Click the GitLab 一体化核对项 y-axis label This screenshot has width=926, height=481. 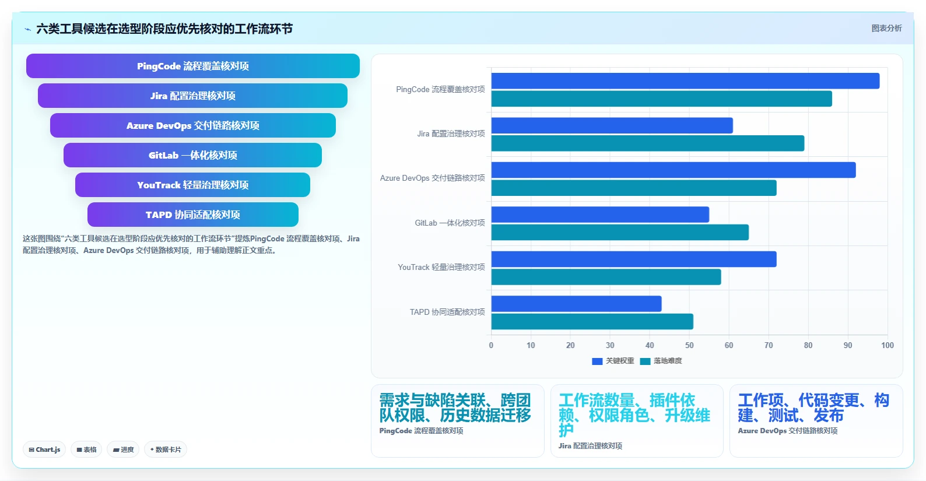point(450,223)
